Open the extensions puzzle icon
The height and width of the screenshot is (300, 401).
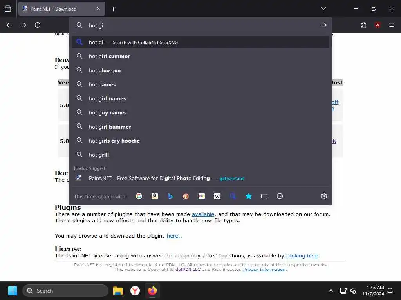(x=363, y=25)
